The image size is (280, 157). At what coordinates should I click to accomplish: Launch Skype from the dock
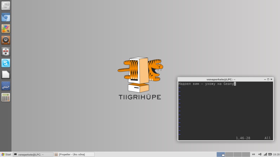coord(6,63)
